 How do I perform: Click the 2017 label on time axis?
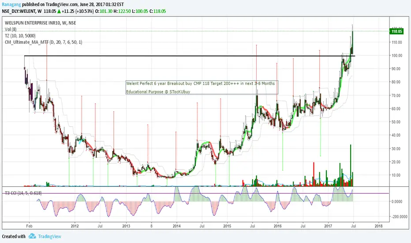point(328,226)
